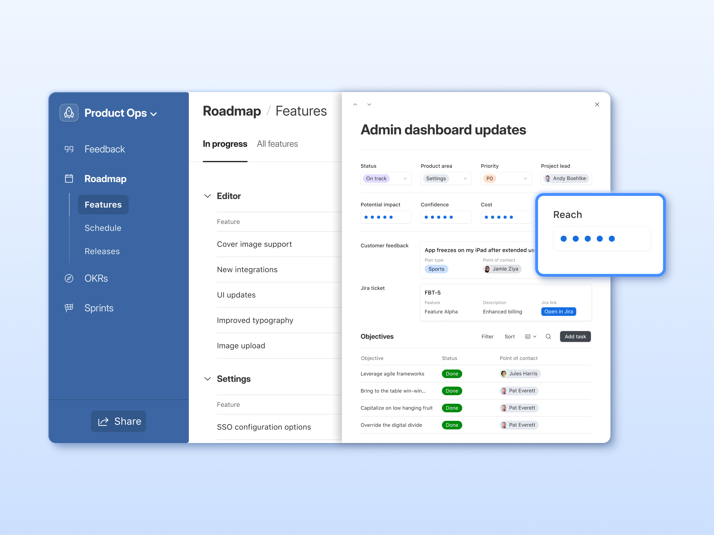Set Reach rating to the third dot
The width and height of the screenshot is (714, 535).
pos(587,239)
